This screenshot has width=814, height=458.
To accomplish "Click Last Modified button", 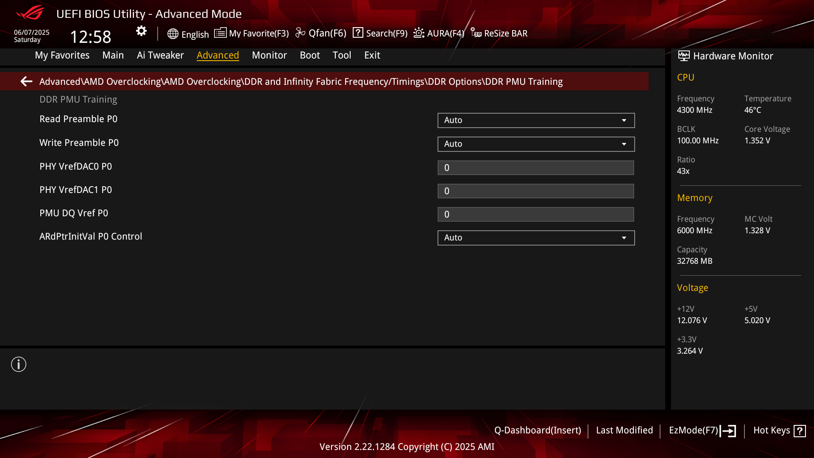I will [624, 430].
